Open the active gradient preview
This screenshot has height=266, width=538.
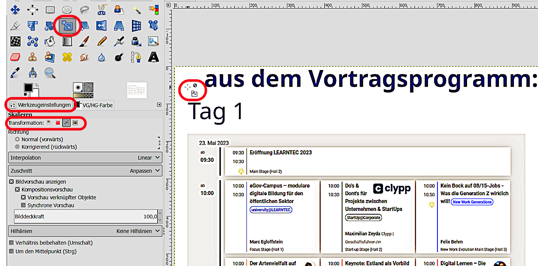click(x=83, y=95)
